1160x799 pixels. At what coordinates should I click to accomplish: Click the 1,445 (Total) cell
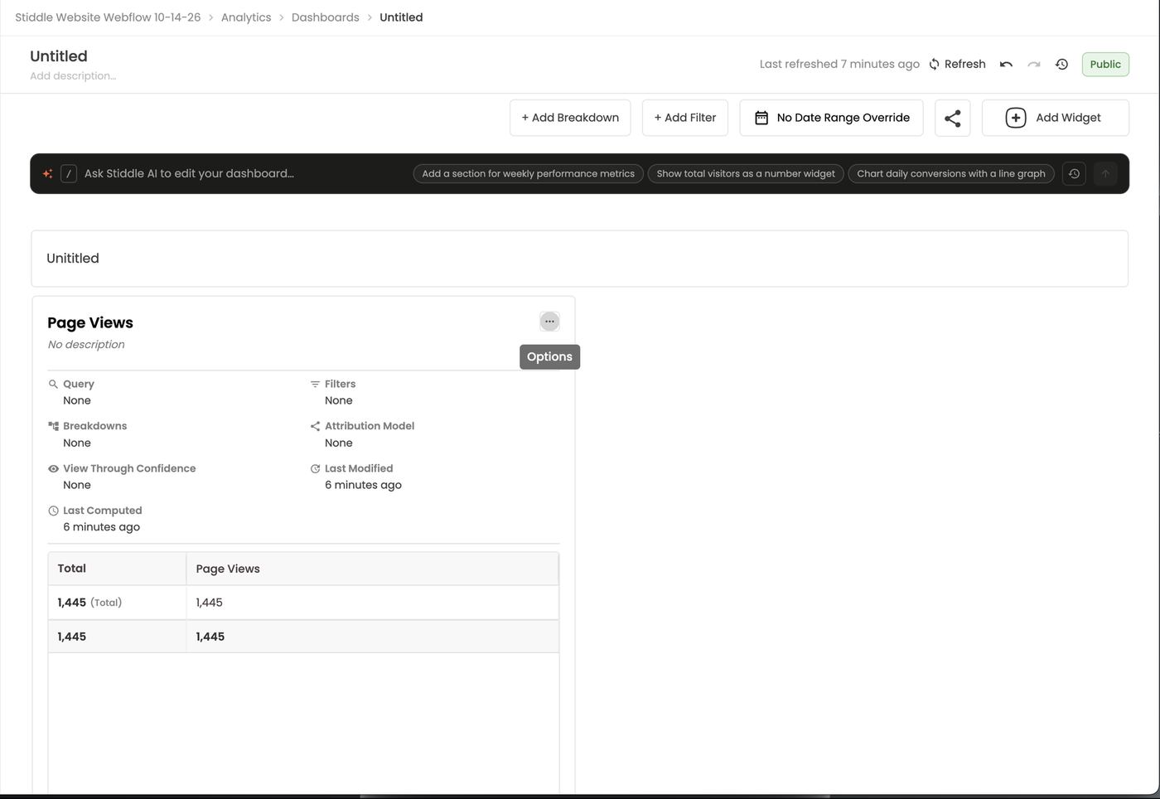pyautogui.click(x=117, y=603)
